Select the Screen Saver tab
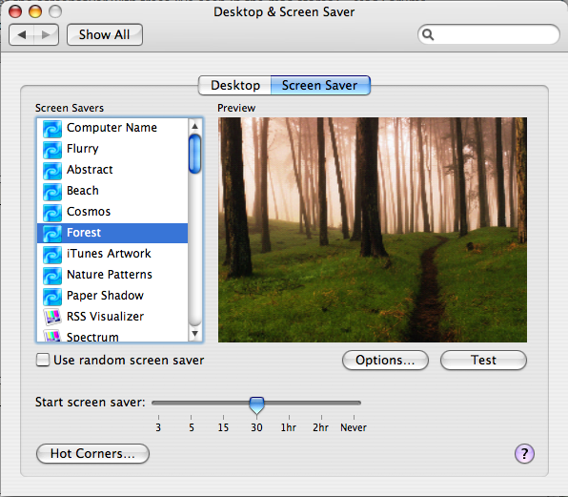This screenshot has width=568, height=497. [x=320, y=86]
